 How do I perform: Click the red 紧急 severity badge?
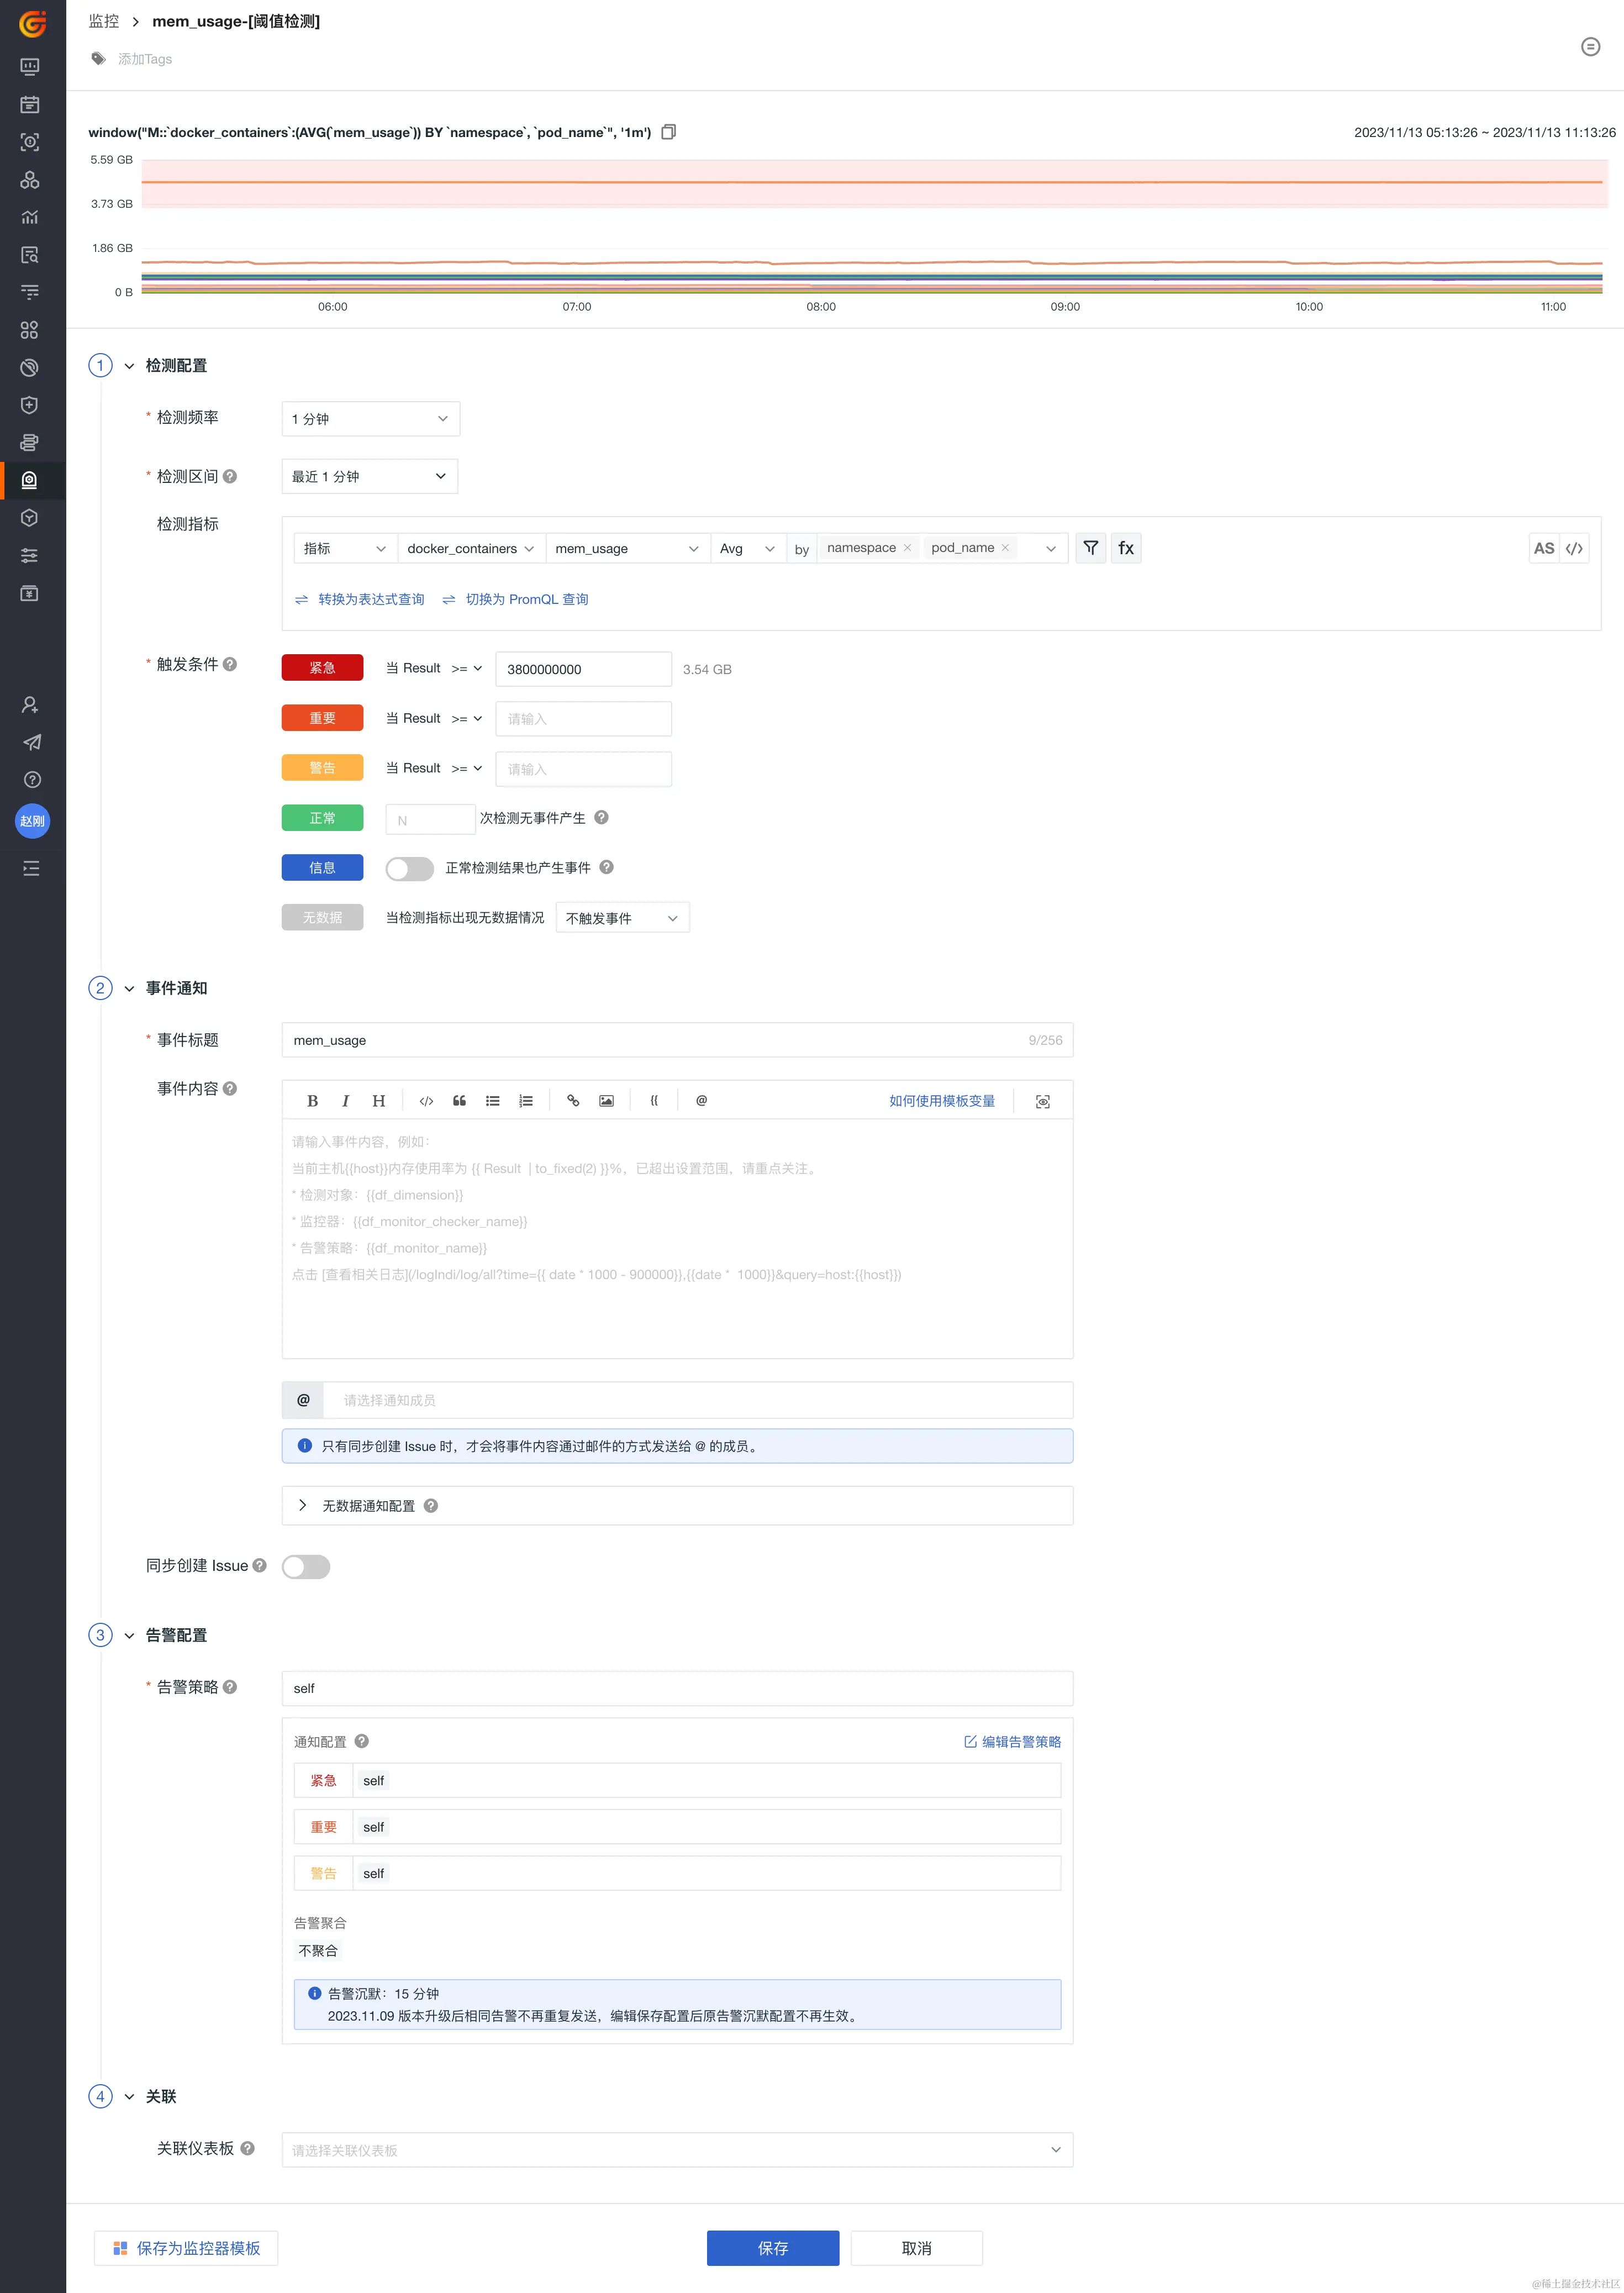(322, 668)
